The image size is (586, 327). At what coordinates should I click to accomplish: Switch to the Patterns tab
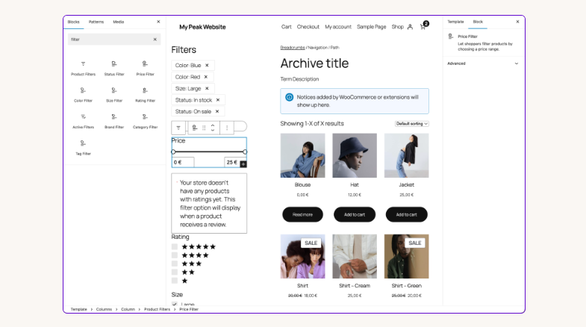click(x=96, y=22)
